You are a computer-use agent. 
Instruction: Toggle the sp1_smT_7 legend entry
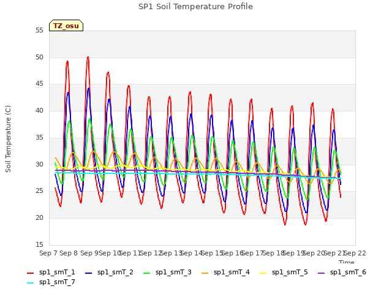coord(51,282)
